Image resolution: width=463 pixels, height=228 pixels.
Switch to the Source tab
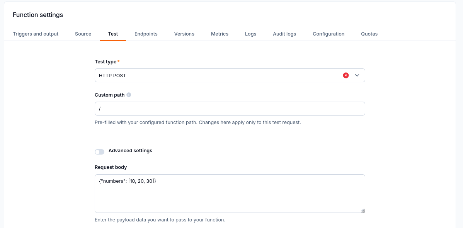tap(83, 34)
